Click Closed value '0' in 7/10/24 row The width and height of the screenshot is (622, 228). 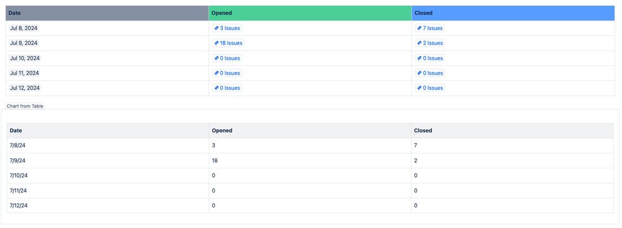coord(416,176)
